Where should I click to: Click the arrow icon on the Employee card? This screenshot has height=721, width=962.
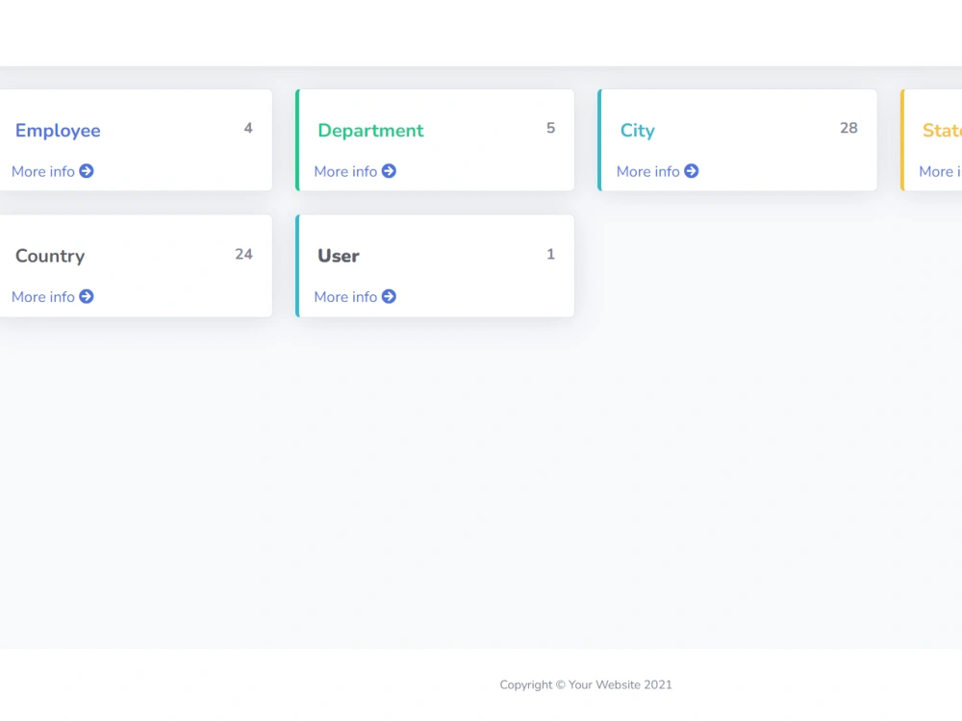pyautogui.click(x=87, y=171)
